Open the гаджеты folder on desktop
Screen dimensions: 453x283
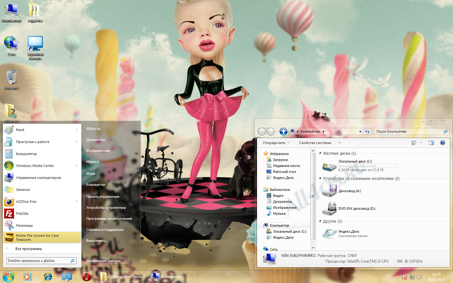pos(35,13)
